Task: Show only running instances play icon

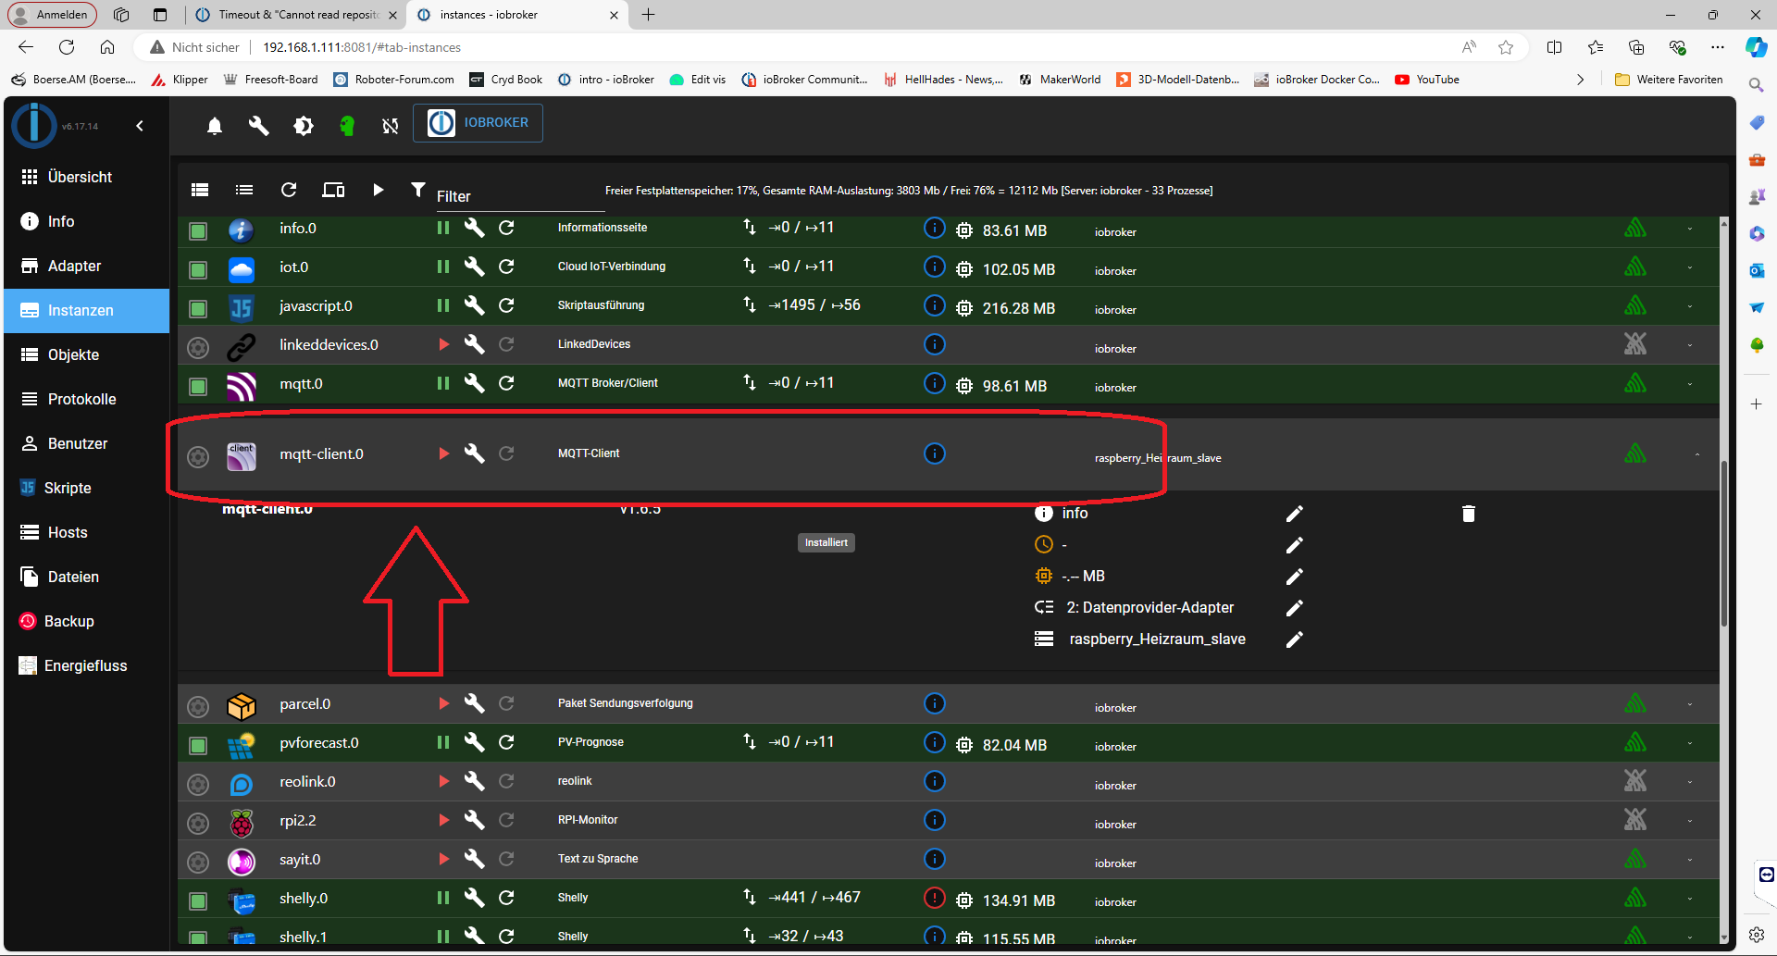Action: (378, 190)
